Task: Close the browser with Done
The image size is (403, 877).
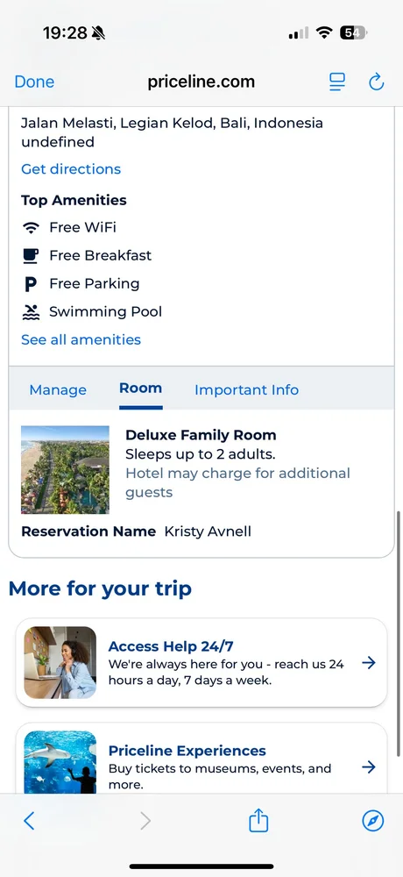Action: coord(34,82)
